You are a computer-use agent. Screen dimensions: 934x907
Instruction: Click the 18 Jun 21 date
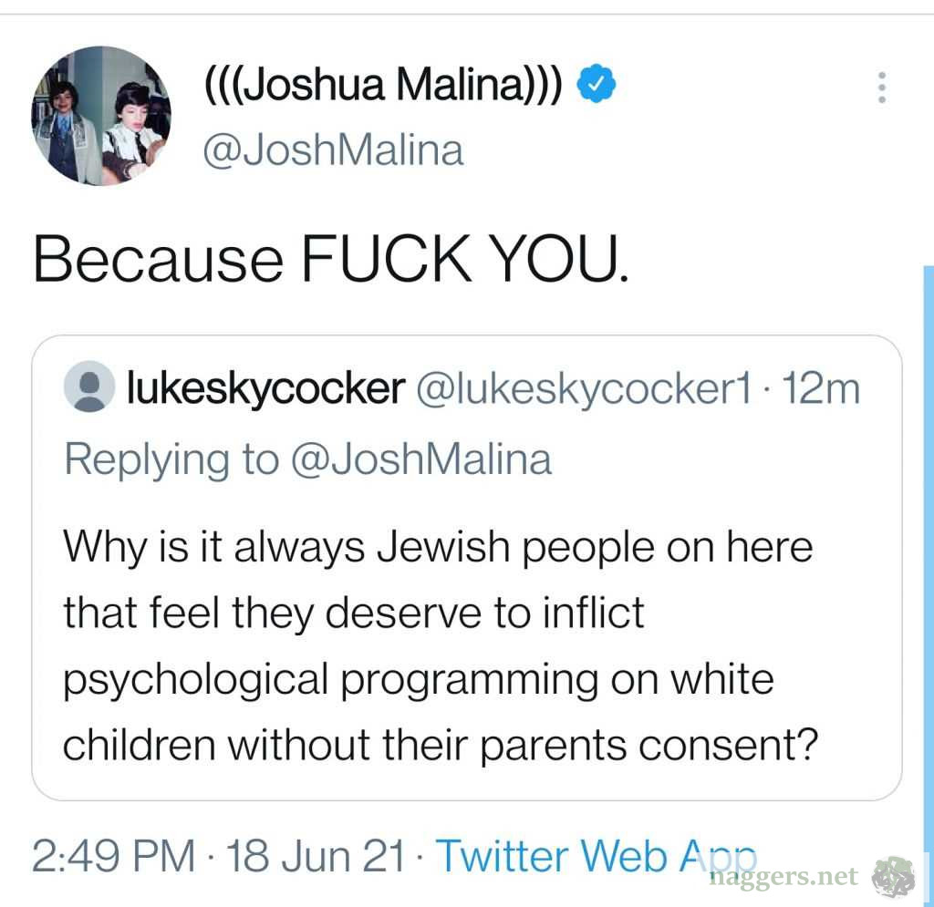(315, 855)
